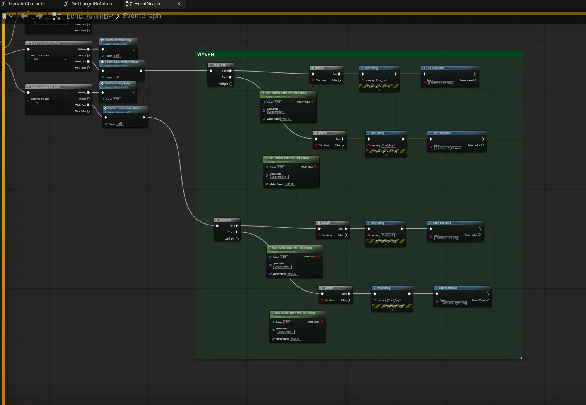Screen dimensions: 586x405
Task: Click the Then 1 pin on the lower Sequence node
Action: (237, 232)
